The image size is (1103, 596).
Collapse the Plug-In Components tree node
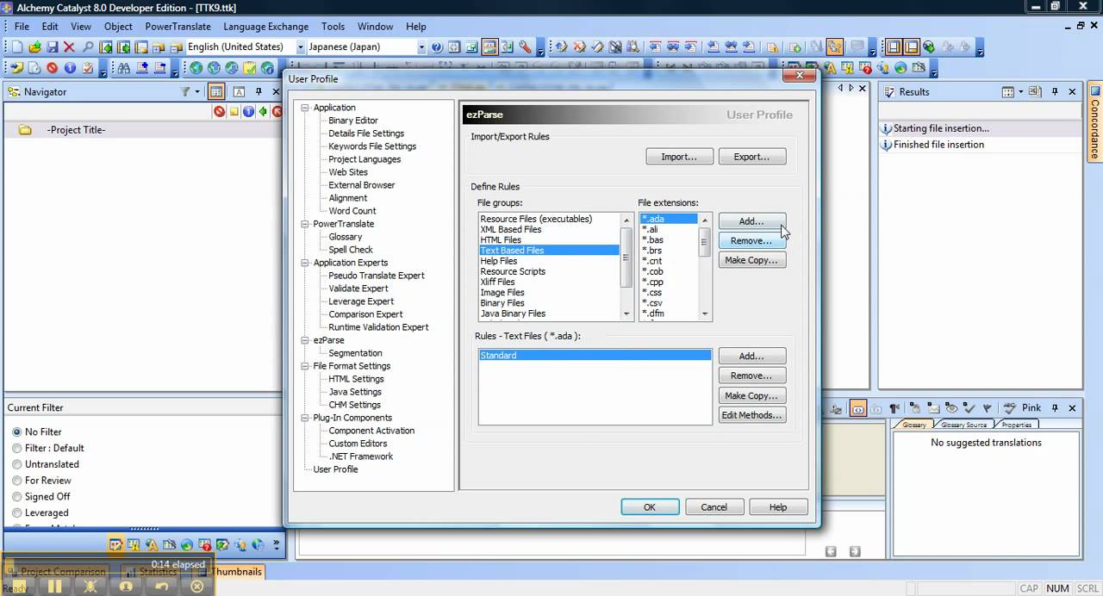pos(305,418)
